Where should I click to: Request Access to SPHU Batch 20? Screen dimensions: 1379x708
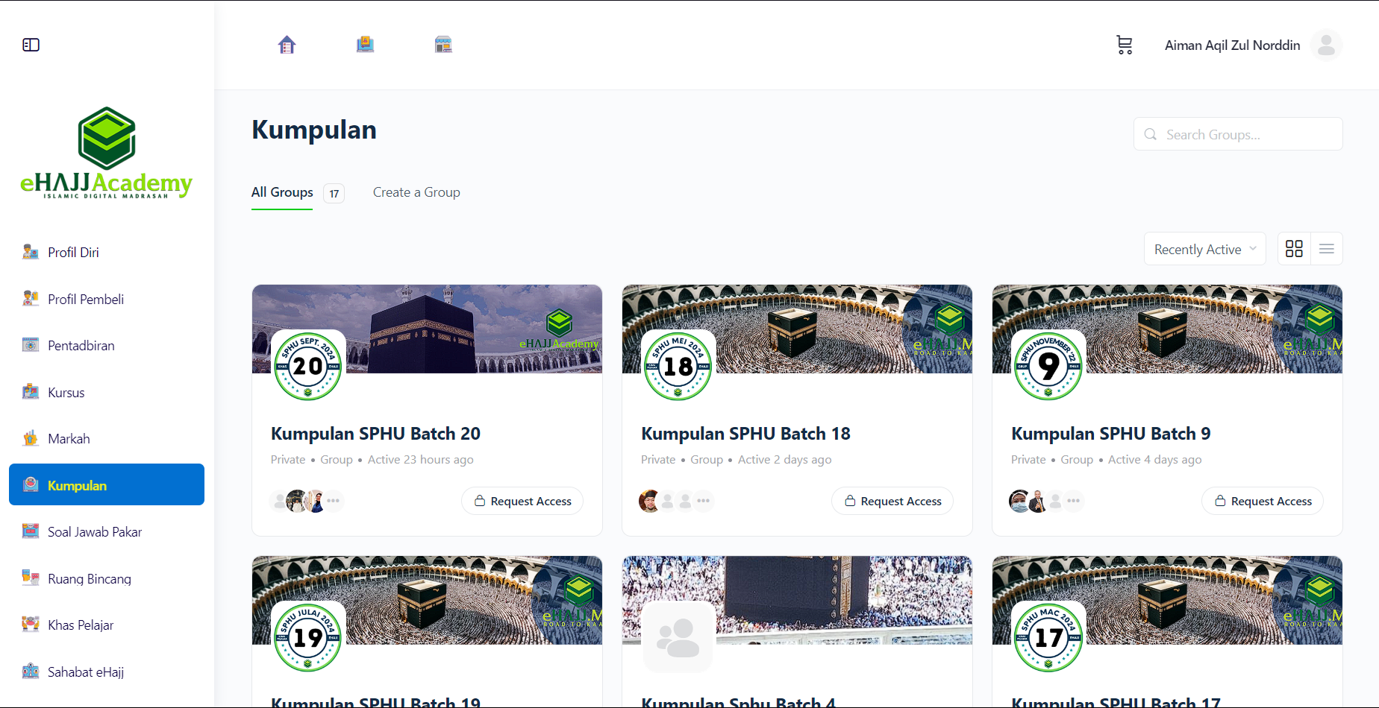click(x=522, y=501)
